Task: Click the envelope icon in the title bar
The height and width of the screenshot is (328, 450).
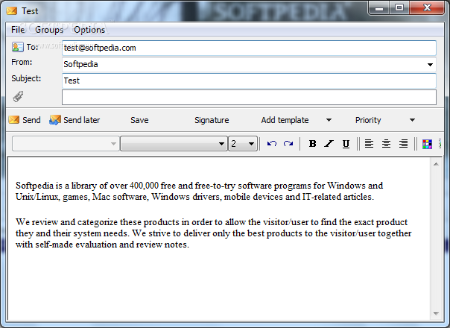Action: pos(12,11)
